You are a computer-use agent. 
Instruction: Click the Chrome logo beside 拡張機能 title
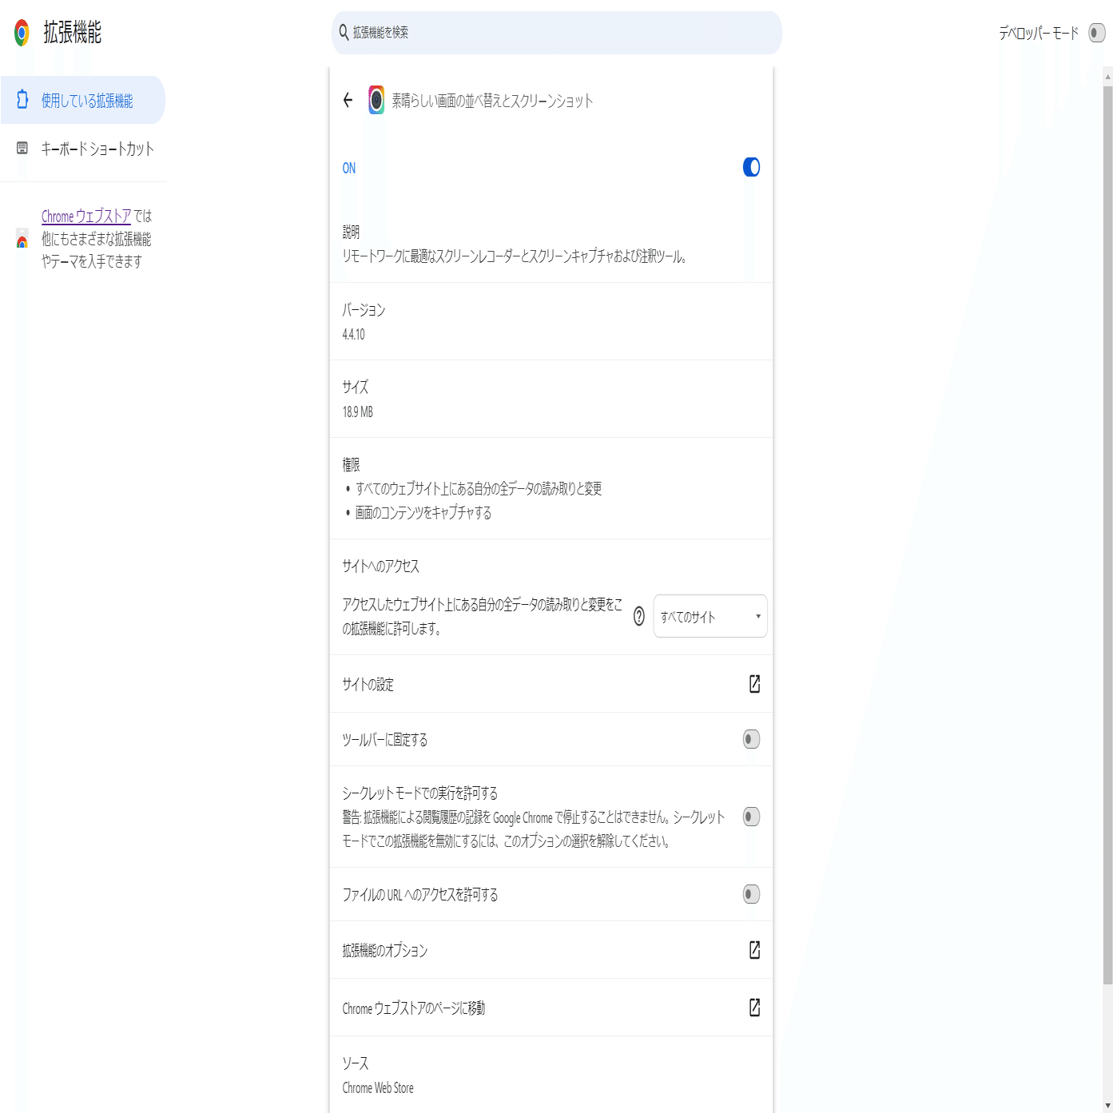(x=22, y=33)
